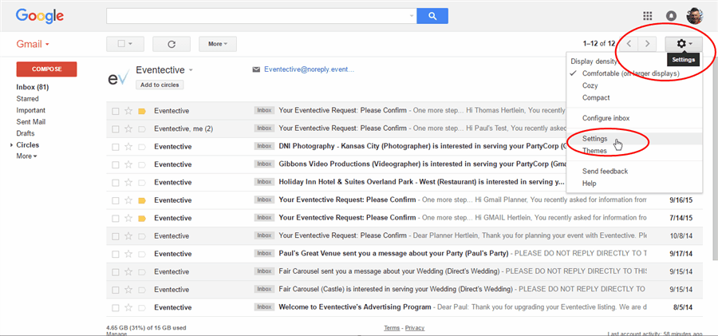Viewport: 718px width, 336px height.
Task: Star the Welcome to Eventective's Advertising message
Action: coord(128,307)
